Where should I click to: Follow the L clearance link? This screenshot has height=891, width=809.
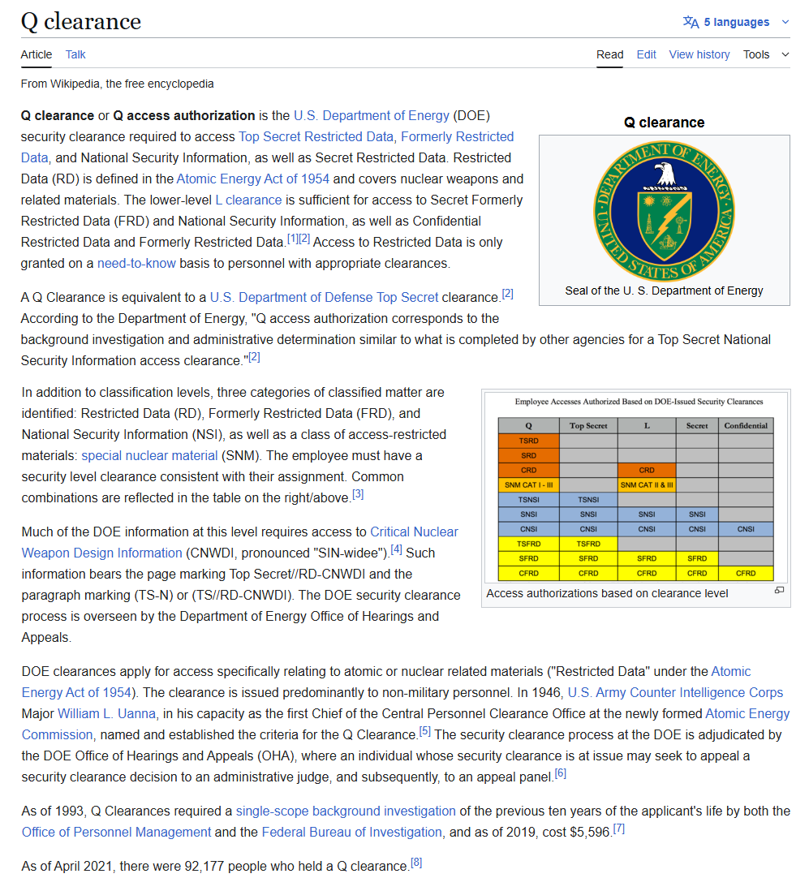249,200
